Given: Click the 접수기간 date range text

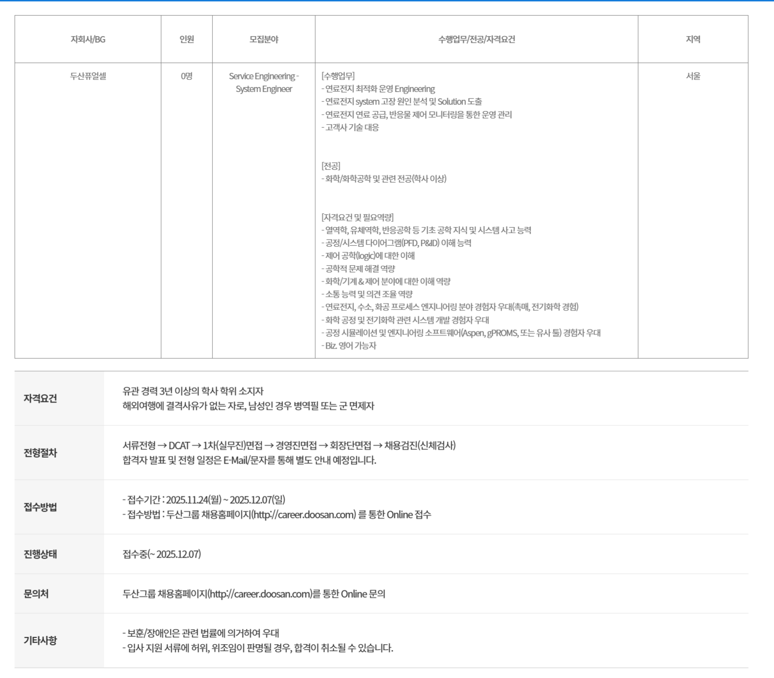Looking at the screenshot, I should [225, 500].
